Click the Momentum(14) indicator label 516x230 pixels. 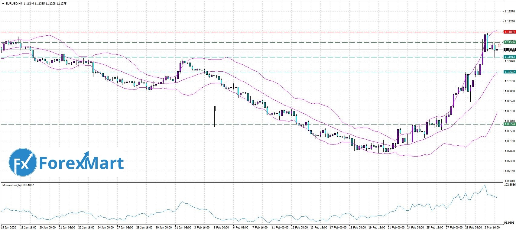click(18, 185)
